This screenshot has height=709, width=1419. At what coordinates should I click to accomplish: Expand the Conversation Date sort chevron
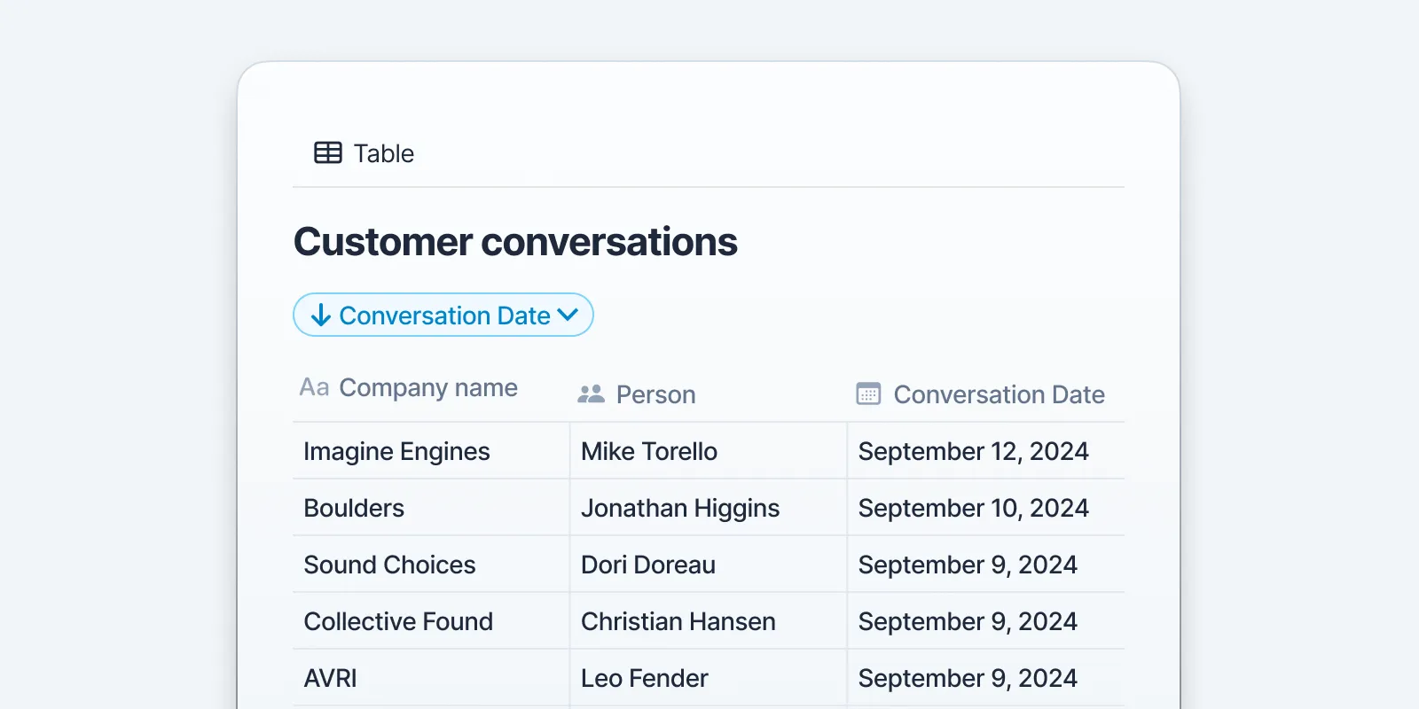[568, 315]
